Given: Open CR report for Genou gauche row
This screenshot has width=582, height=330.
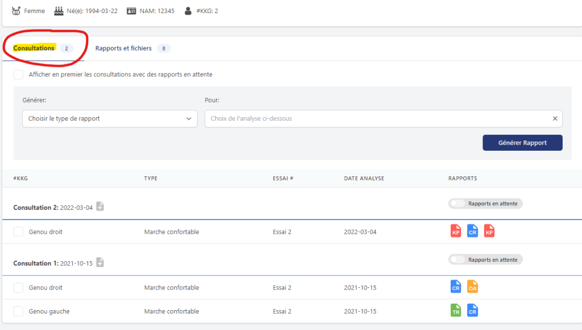Looking at the screenshot, I should pyautogui.click(x=472, y=311).
